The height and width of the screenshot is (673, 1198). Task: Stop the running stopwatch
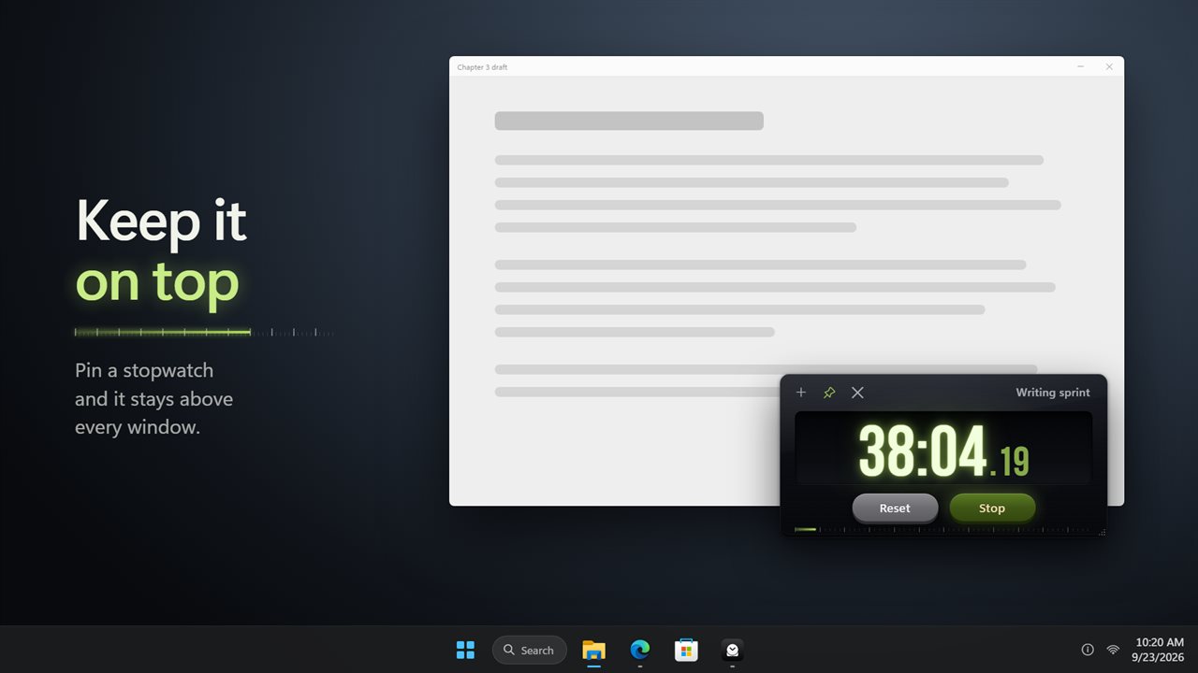[x=992, y=508]
